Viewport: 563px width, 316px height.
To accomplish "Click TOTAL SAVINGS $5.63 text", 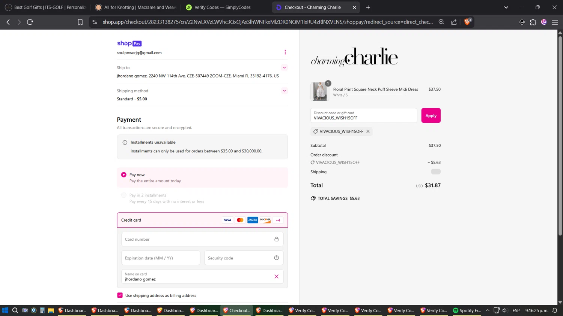I will [x=339, y=198].
